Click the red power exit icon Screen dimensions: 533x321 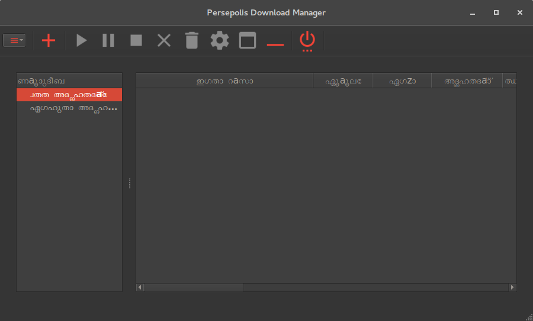click(307, 41)
